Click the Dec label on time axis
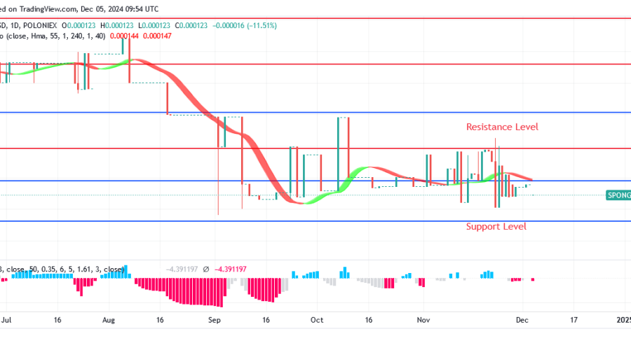631x350 pixels. [x=522, y=318]
